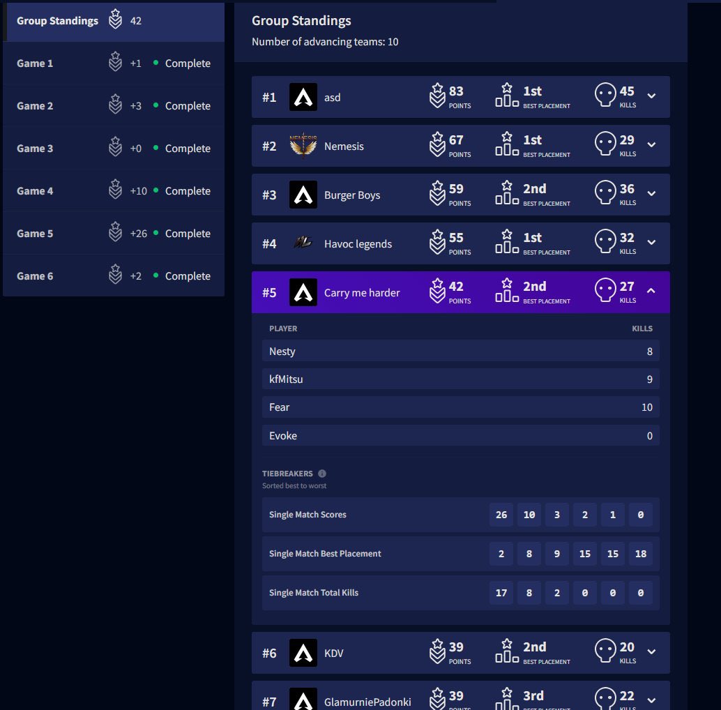721x710 pixels.
Task: Select Game 3 in sidebar
Action: point(114,149)
